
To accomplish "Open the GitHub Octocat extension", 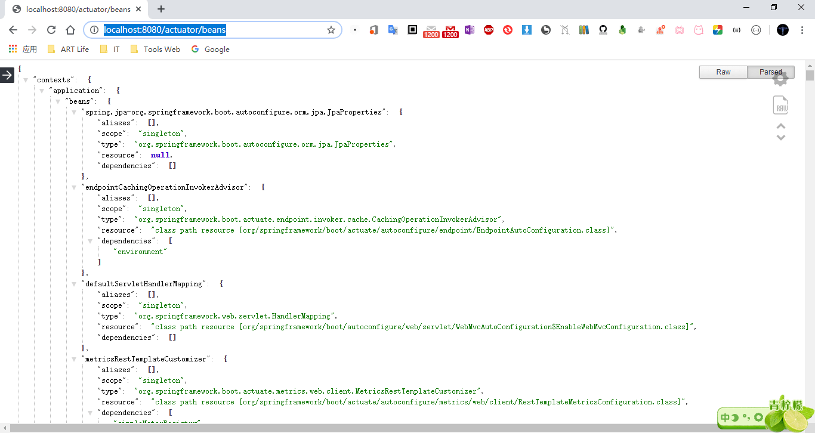I will click(603, 30).
